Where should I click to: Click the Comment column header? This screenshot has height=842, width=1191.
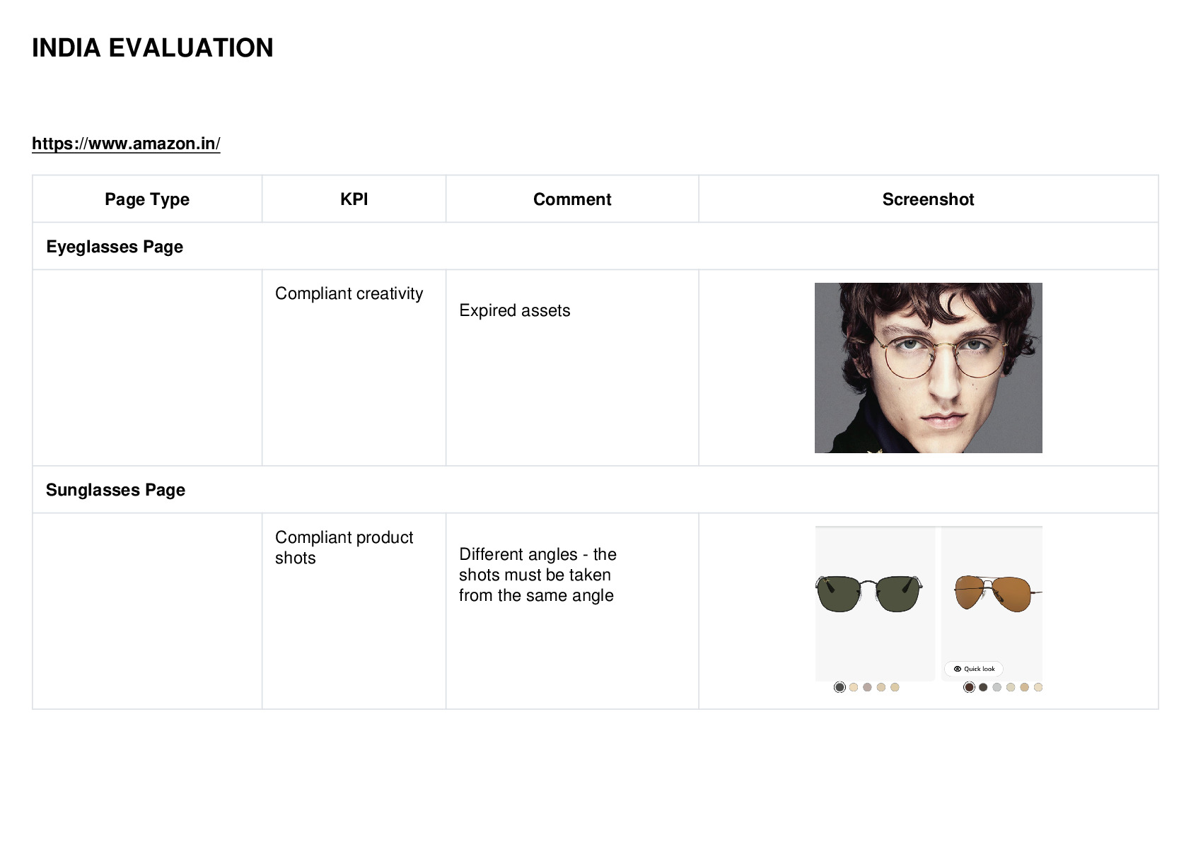click(x=572, y=199)
